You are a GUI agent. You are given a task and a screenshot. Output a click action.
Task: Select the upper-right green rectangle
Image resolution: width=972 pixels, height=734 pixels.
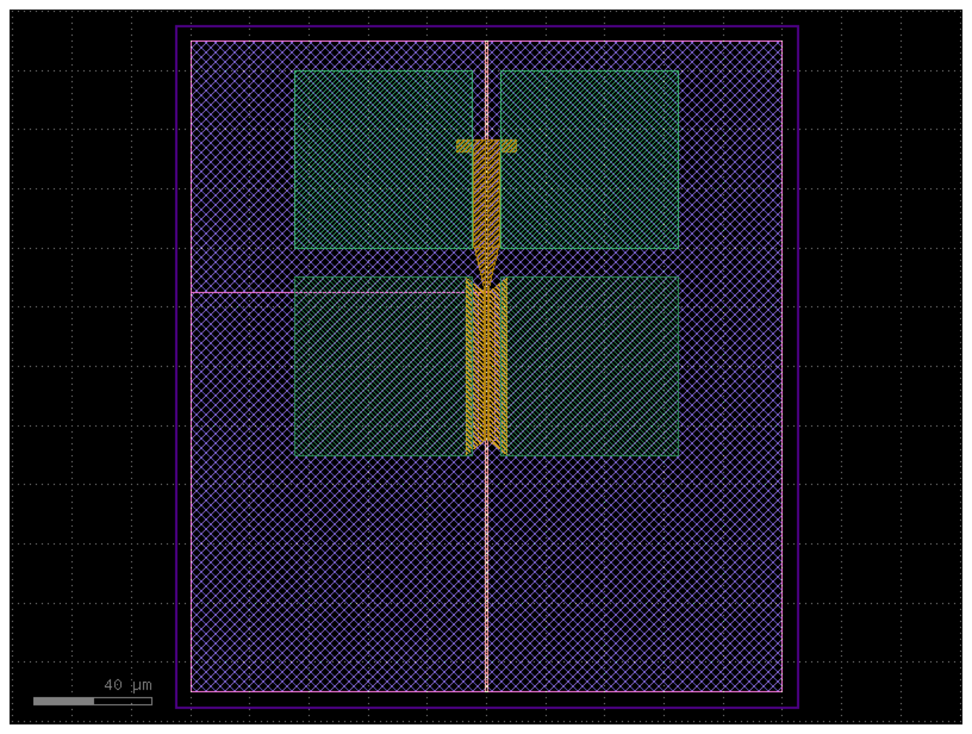click(590, 160)
